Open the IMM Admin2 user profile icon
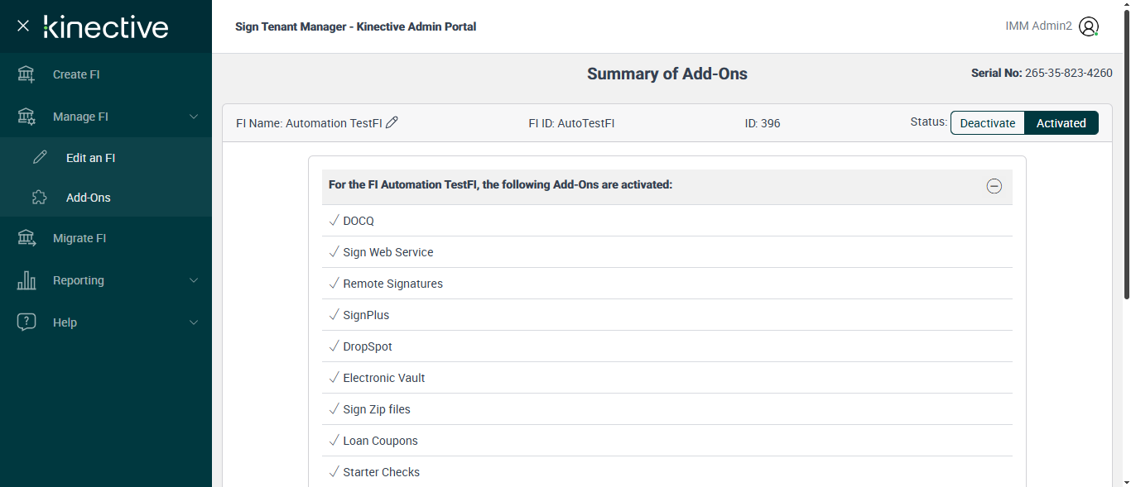Screen dimensions: 1131x487 coord(1089,26)
